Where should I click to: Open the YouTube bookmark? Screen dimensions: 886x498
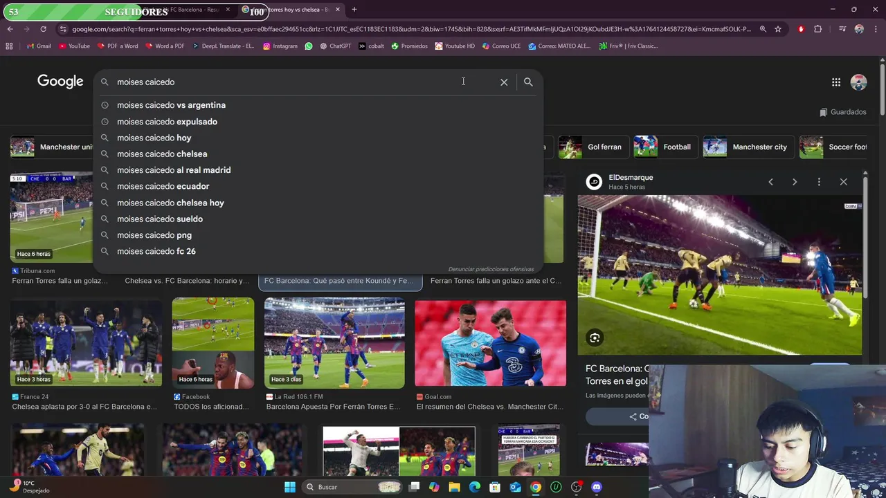coord(74,46)
